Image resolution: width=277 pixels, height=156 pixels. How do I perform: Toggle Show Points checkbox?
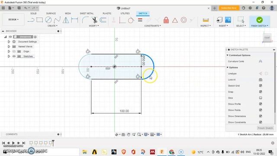261,110
